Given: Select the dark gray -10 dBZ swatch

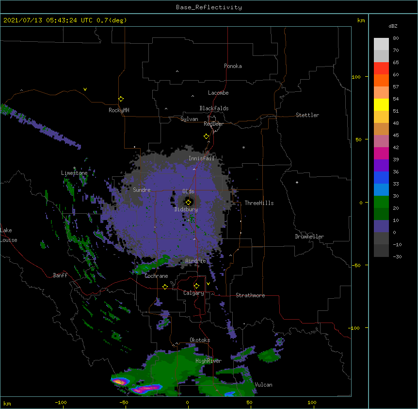Looking at the screenshot, I should coord(381,251).
